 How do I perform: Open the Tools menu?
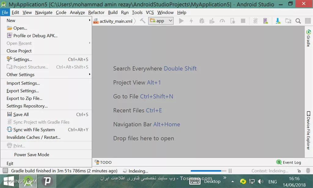coord(137,12)
